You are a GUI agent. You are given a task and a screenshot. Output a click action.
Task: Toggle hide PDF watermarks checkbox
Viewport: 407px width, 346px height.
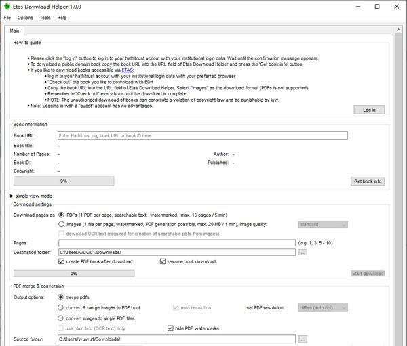tap(170, 328)
